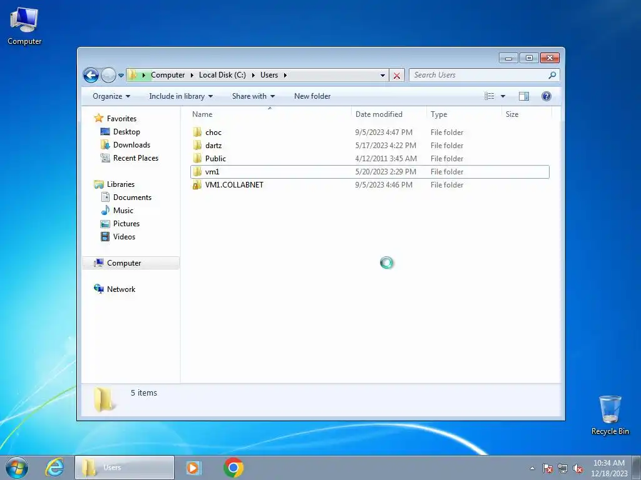Image resolution: width=641 pixels, height=480 pixels.
Task: Go back with the blue Back arrow
Action: click(x=91, y=75)
